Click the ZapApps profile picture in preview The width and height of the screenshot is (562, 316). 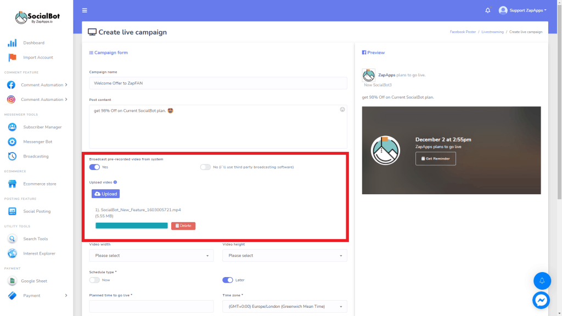(x=368, y=75)
